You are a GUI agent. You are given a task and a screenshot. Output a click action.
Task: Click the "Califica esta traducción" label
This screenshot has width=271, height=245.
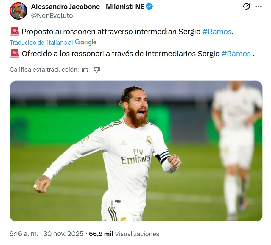point(44,70)
